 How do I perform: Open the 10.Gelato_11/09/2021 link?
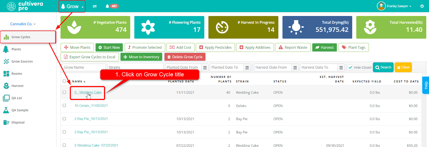[x=91, y=106]
